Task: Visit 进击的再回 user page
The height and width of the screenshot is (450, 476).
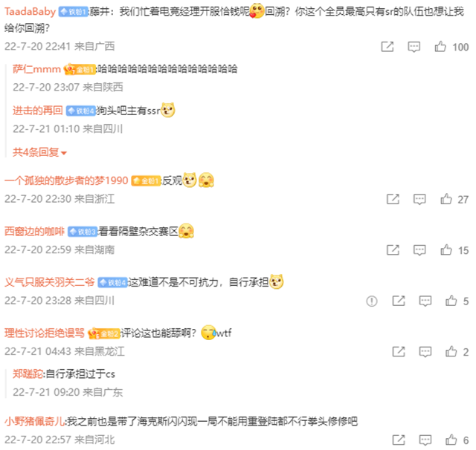Action: tap(38, 111)
